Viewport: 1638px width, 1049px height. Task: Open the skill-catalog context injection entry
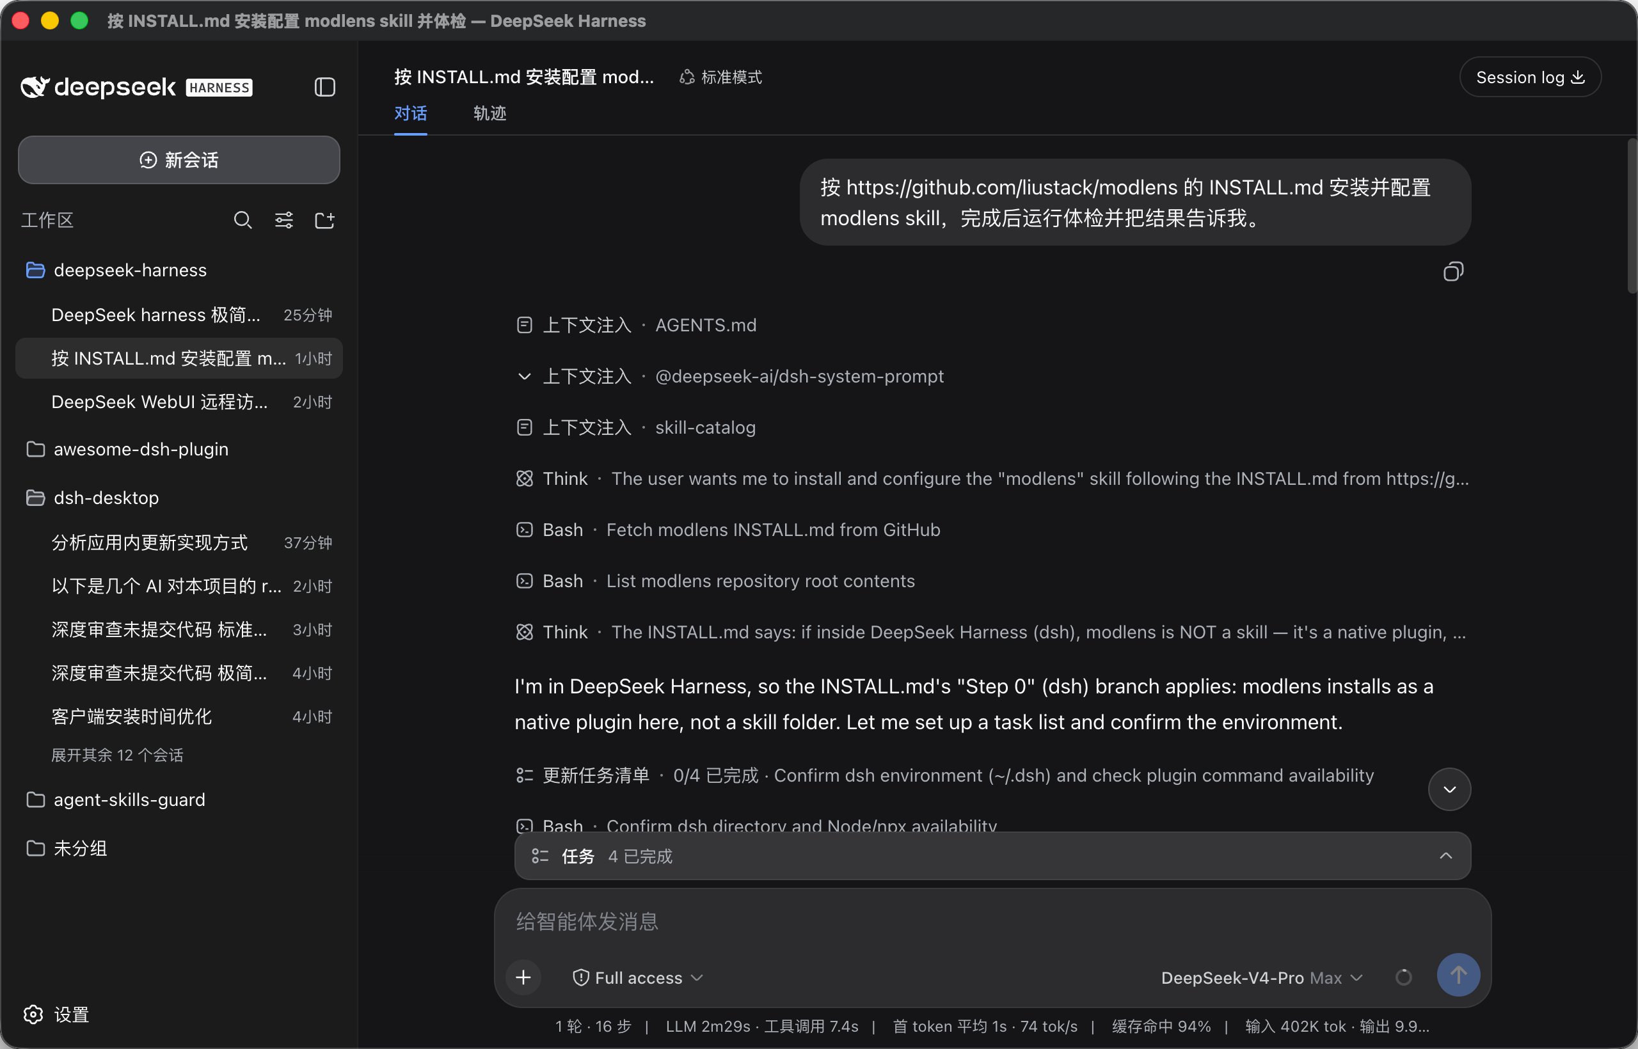(x=637, y=427)
